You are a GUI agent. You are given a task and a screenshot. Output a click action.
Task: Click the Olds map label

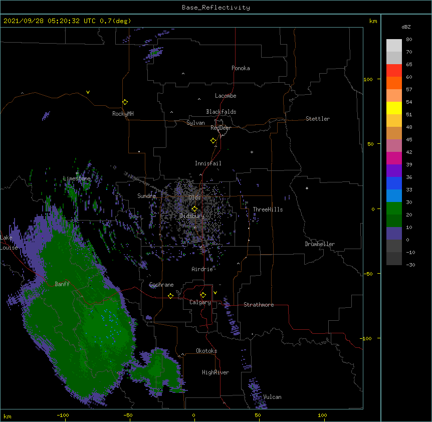pos(194,197)
